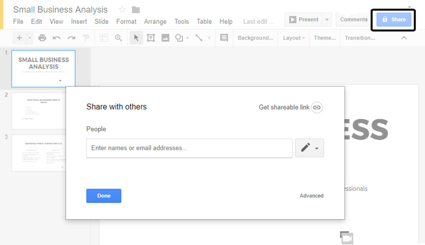Expand the line tool dropdown arrow
Viewport: 425px width, 245px height.
[209, 38]
